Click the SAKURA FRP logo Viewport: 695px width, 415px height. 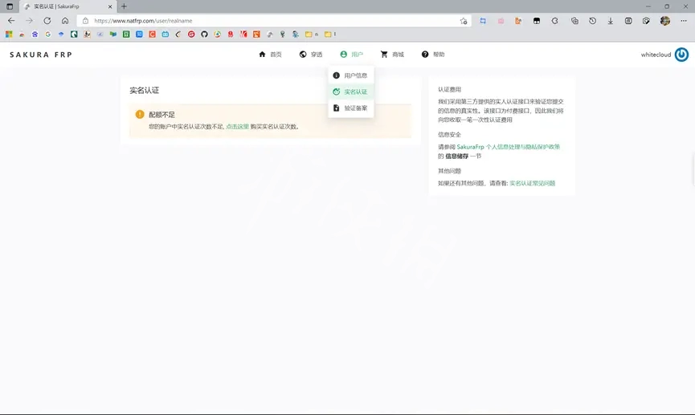[41, 55]
